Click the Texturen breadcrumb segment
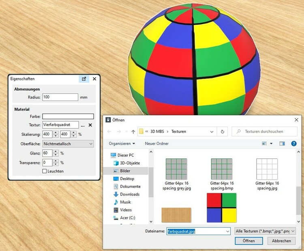304x251 pixels. click(179, 131)
